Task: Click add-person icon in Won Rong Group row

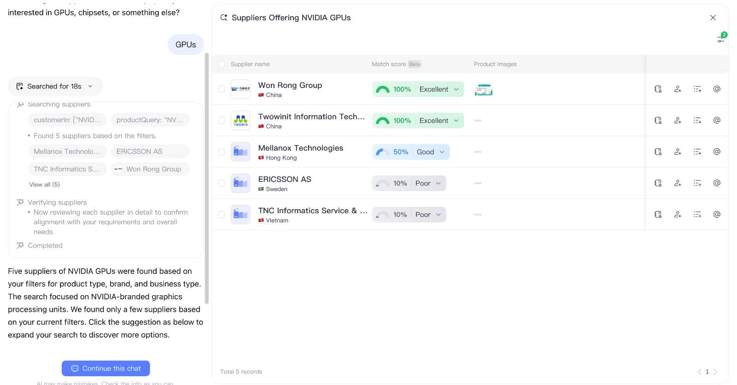Action: click(x=678, y=89)
